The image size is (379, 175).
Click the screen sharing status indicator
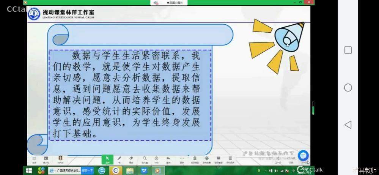pos(175,3)
